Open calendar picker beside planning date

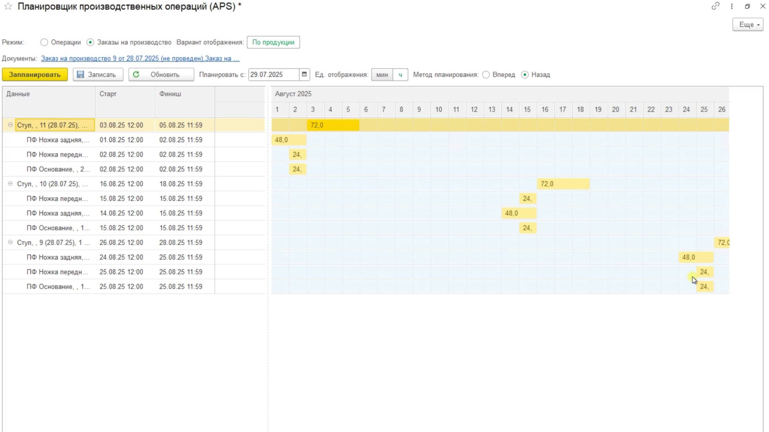(304, 74)
